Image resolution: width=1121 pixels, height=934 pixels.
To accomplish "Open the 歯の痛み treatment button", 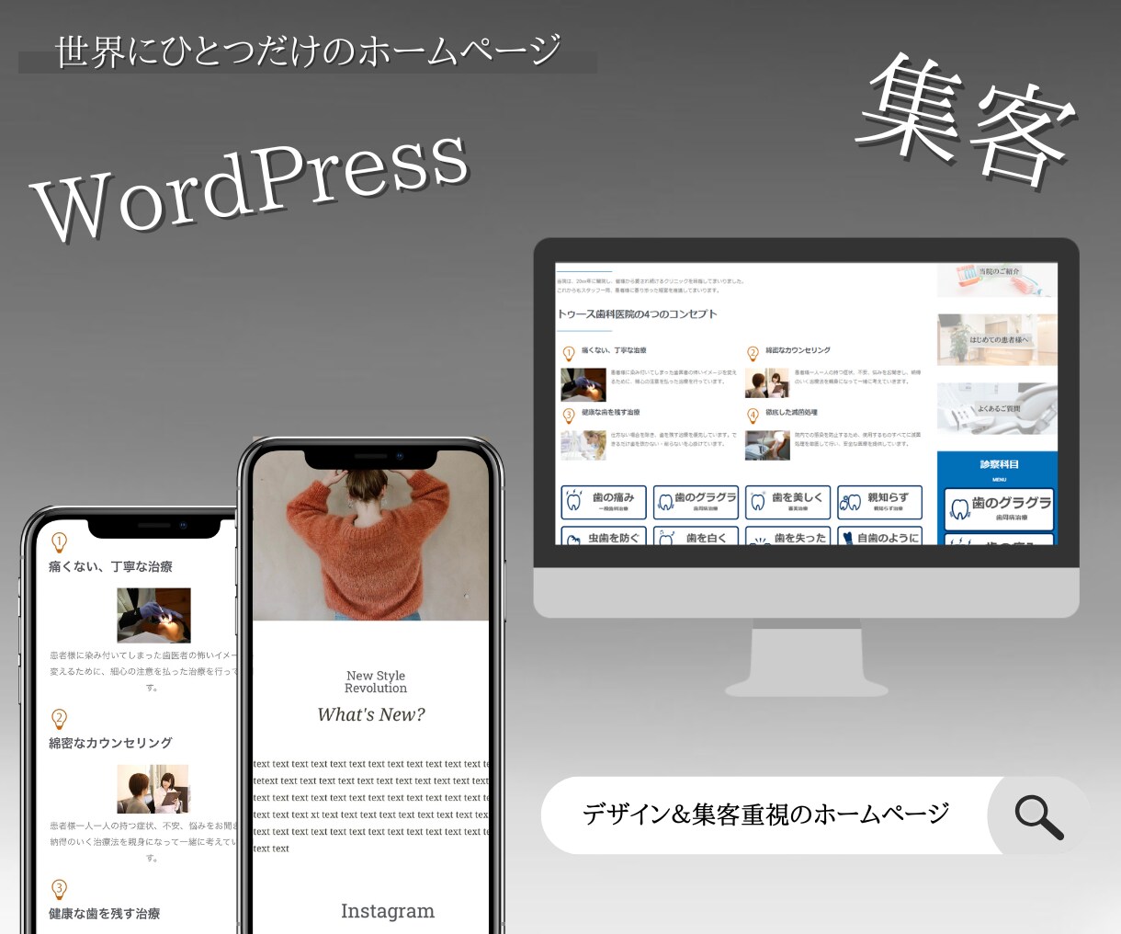I will (x=604, y=502).
